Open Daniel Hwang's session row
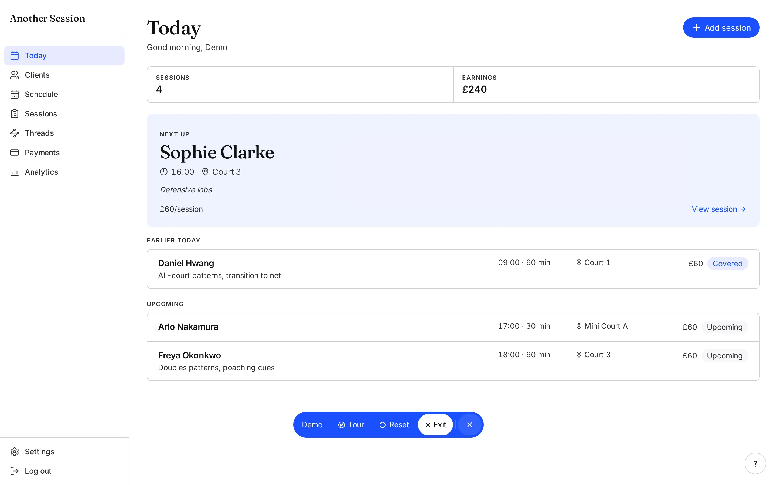This screenshot has width=777, height=485. point(453,269)
